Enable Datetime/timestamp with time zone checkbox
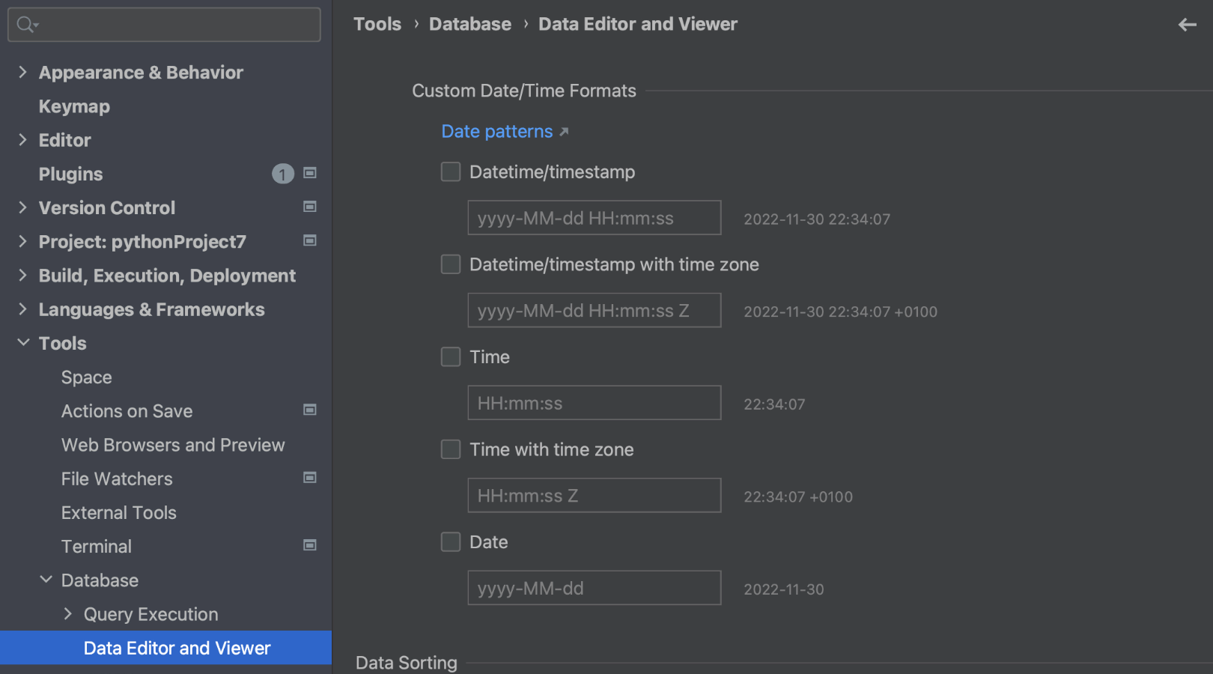The image size is (1213, 674). pos(451,264)
